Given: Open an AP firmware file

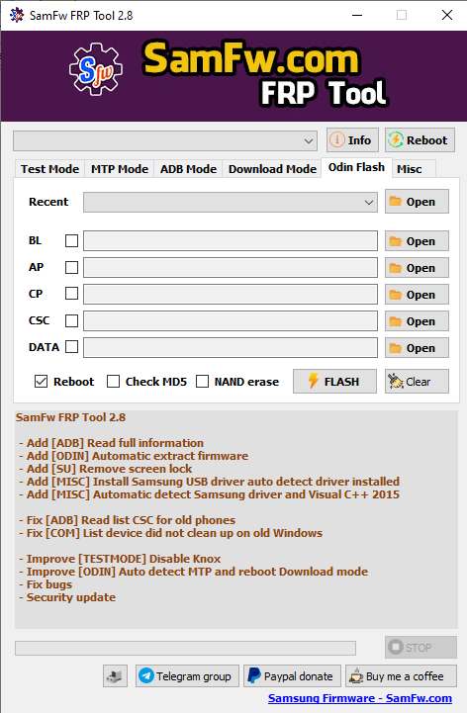Looking at the screenshot, I should 417,268.
